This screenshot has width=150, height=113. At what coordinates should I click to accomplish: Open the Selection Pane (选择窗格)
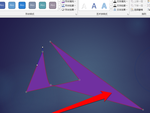point(137,10)
